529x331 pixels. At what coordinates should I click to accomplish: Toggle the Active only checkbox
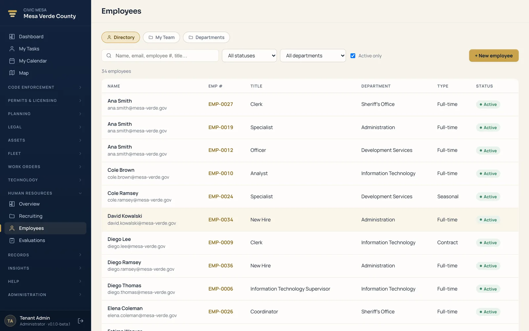pyautogui.click(x=353, y=56)
